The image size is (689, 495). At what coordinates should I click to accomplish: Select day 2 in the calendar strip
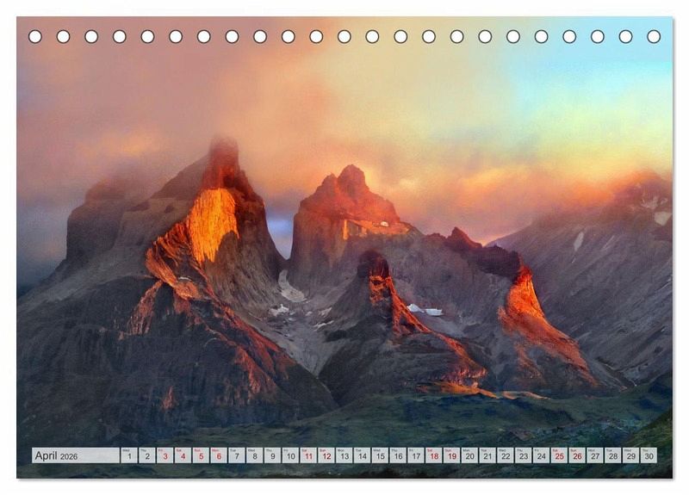point(147,455)
